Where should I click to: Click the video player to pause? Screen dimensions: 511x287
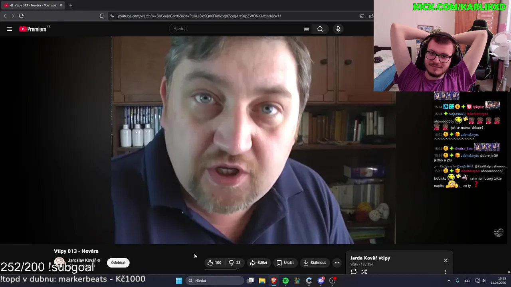(254, 140)
